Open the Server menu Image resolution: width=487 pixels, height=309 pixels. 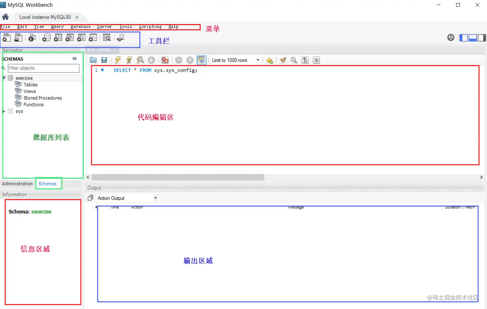pos(104,27)
